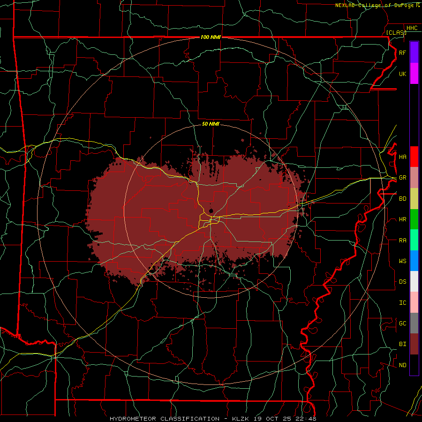422x422 pixels.
Task: Click the UK legend label
Action: coord(402,74)
